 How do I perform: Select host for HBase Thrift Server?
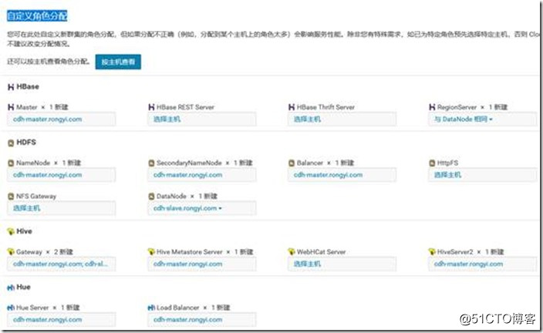coord(342,119)
